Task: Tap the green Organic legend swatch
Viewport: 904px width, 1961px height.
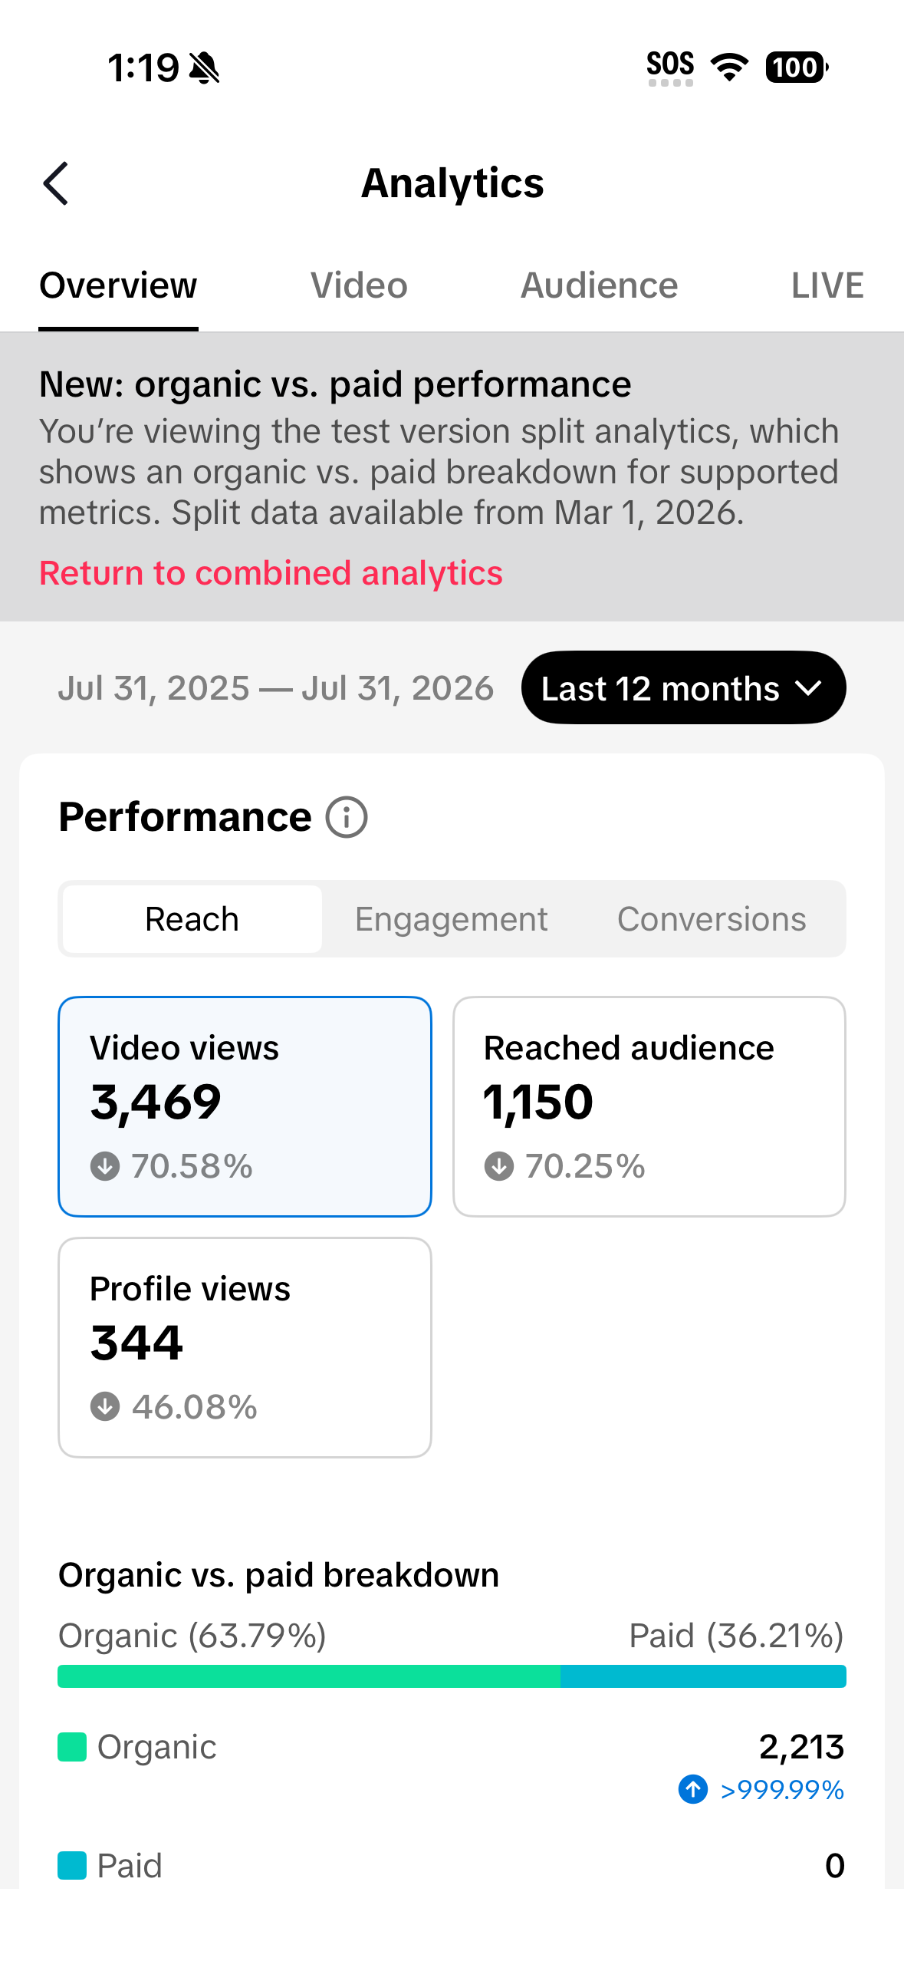Action: (72, 1747)
